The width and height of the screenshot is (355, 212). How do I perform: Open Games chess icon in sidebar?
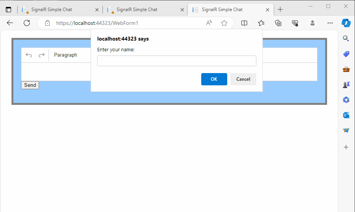coord(346,85)
